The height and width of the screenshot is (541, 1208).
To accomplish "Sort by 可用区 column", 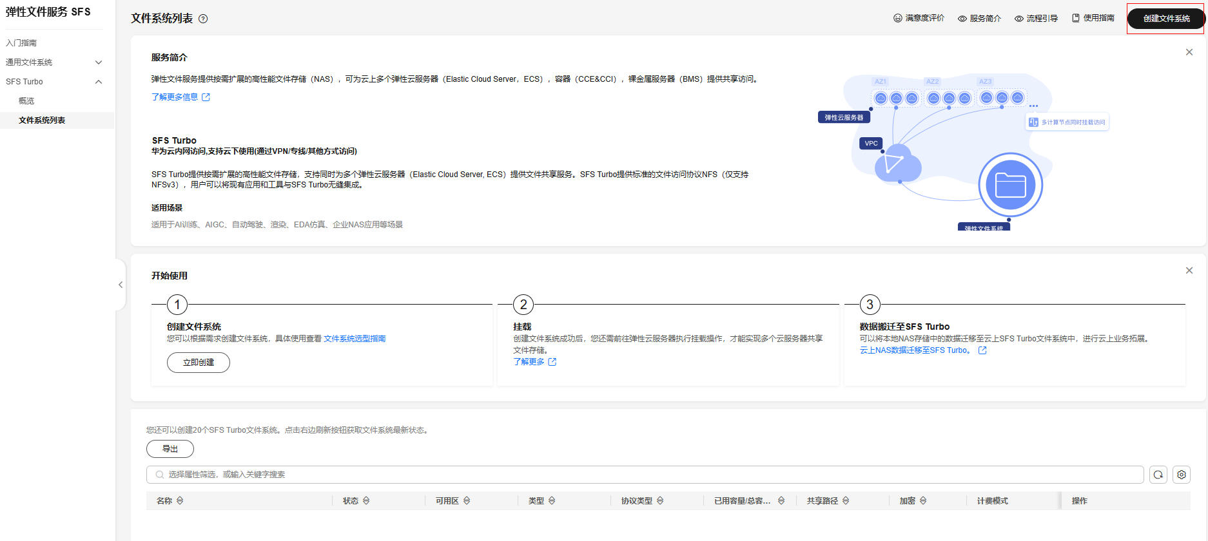I will 467,501.
